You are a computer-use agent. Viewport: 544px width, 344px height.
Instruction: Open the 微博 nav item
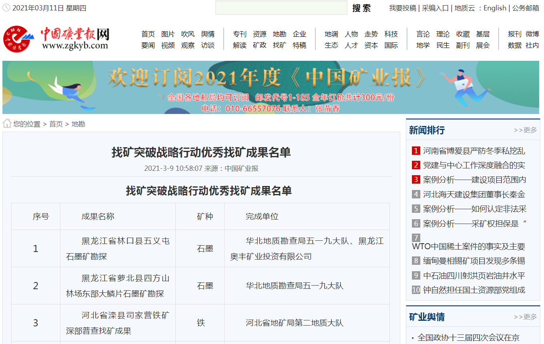click(x=532, y=34)
